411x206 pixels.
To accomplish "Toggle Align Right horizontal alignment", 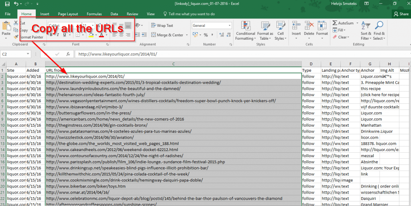I will click(x=128, y=35).
